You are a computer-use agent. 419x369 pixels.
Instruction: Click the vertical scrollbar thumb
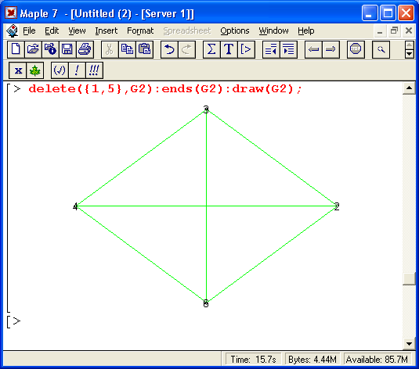(409, 279)
